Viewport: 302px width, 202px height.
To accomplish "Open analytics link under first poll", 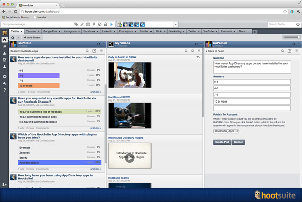I will click(x=96, y=92).
